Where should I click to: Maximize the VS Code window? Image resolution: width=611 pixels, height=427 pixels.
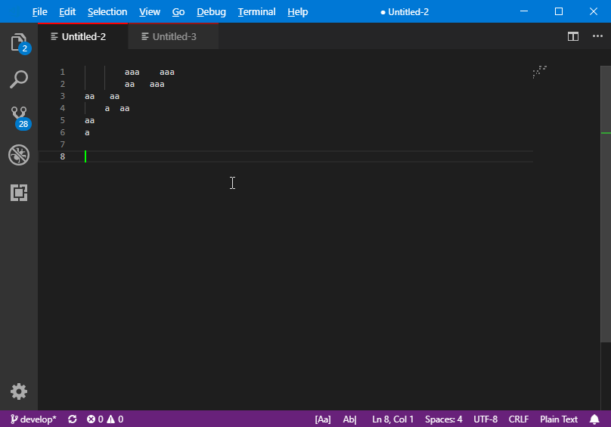click(x=558, y=11)
